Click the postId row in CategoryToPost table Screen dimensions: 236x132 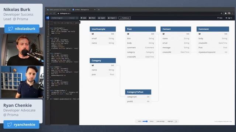(138, 101)
